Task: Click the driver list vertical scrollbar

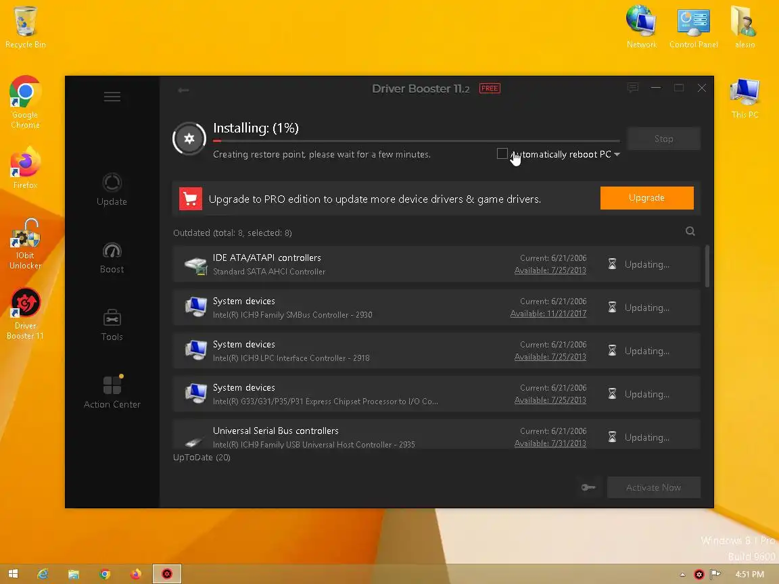Action: coord(707,266)
